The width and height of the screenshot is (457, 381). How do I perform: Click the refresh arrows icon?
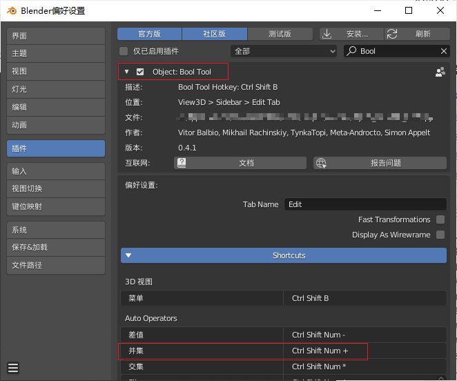click(392, 34)
